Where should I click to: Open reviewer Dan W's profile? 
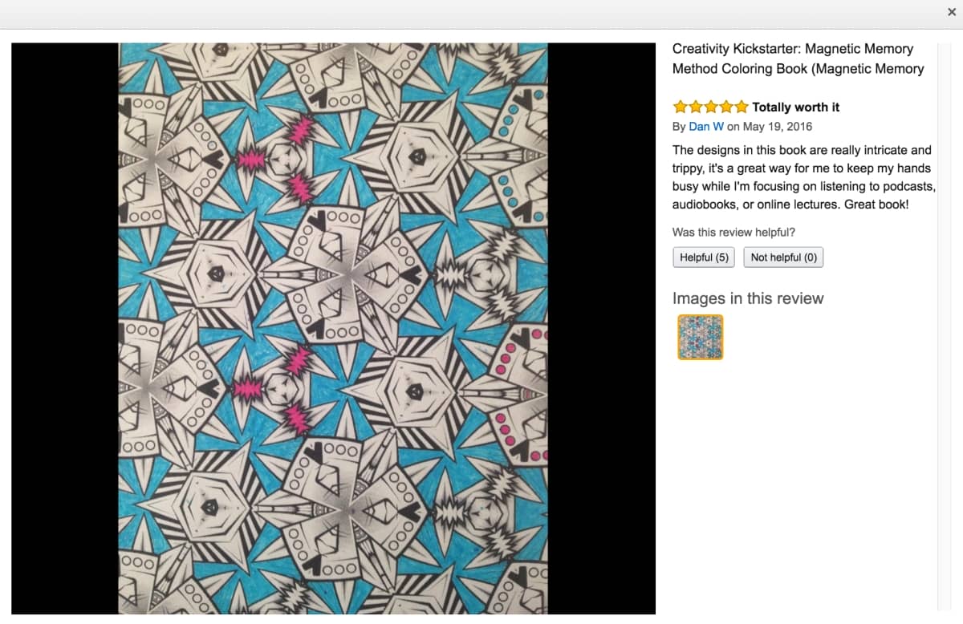pyautogui.click(x=705, y=126)
